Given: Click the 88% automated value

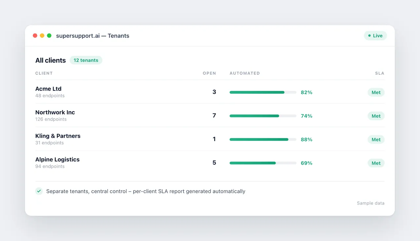Looking at the screenshot, I should pyautogui.click(x=306, y=139).
